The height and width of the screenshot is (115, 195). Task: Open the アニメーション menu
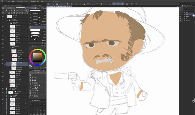click(19, 1)
